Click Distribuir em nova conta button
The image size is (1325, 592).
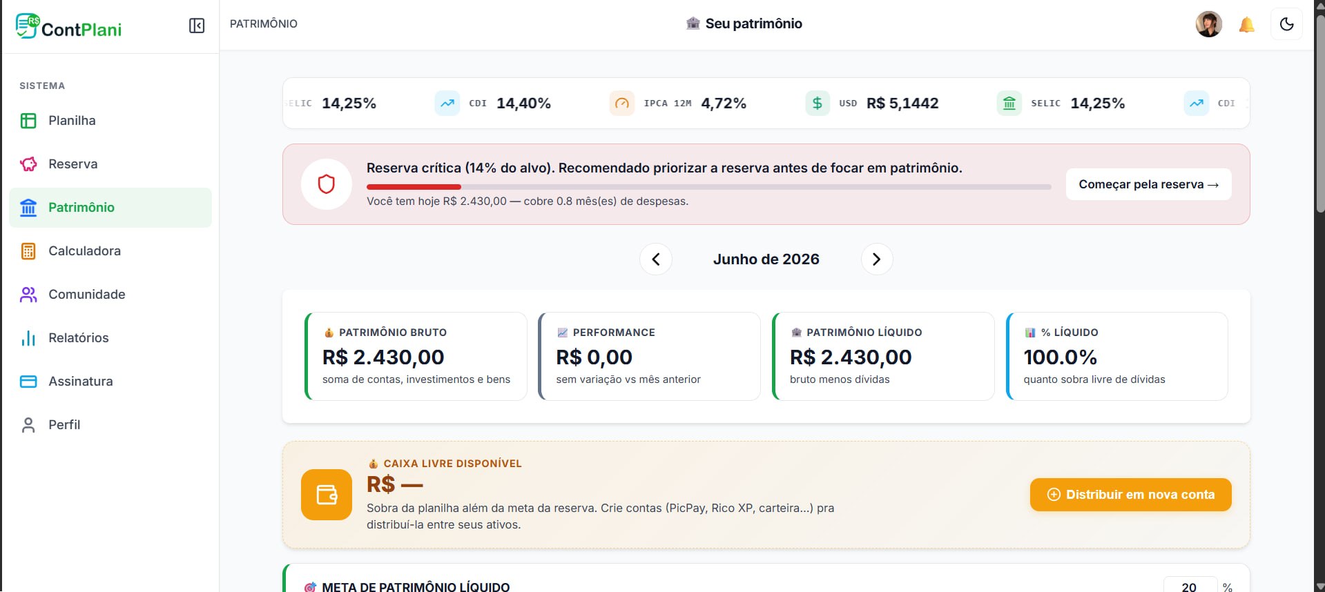(1131, 495)
